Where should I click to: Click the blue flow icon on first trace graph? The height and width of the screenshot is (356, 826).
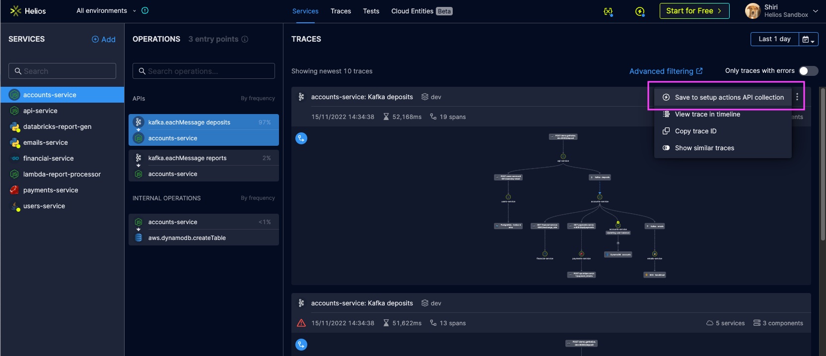coord(301,138)
